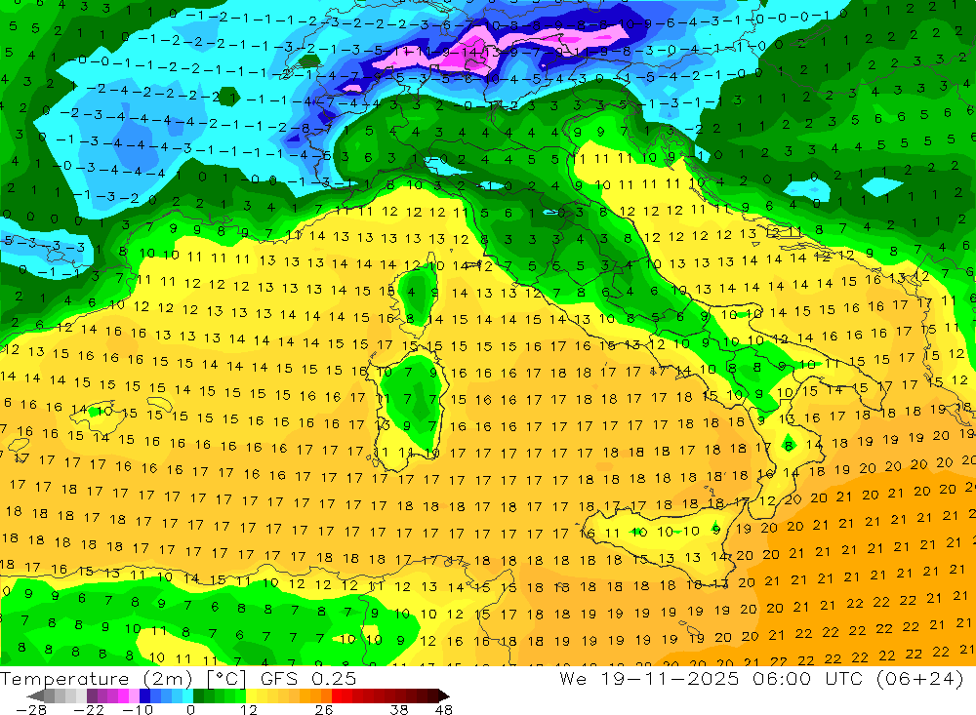Click the '-22' legend label

point(89,710)
